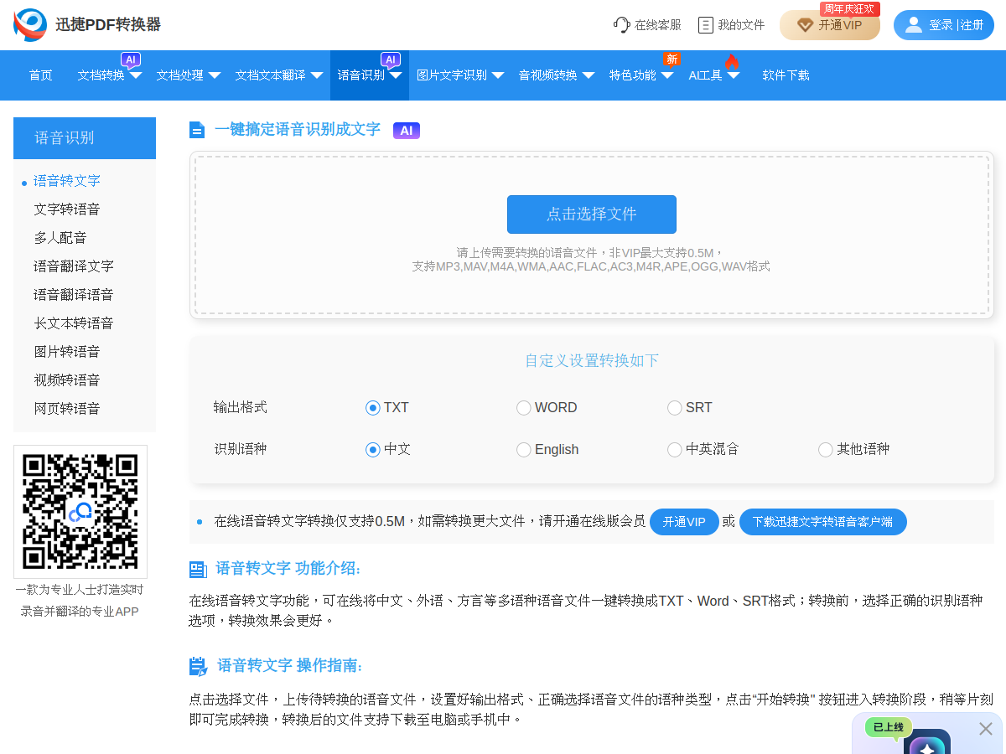The width and height of the screenshot is (1006, 754).
Task: Expand the 特色功能 dropdown arrow
Action: (667, 75)
